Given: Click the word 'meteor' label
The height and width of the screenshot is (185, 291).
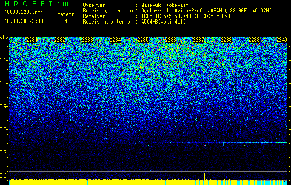Looking at the screenshot, I should point(66,14).
